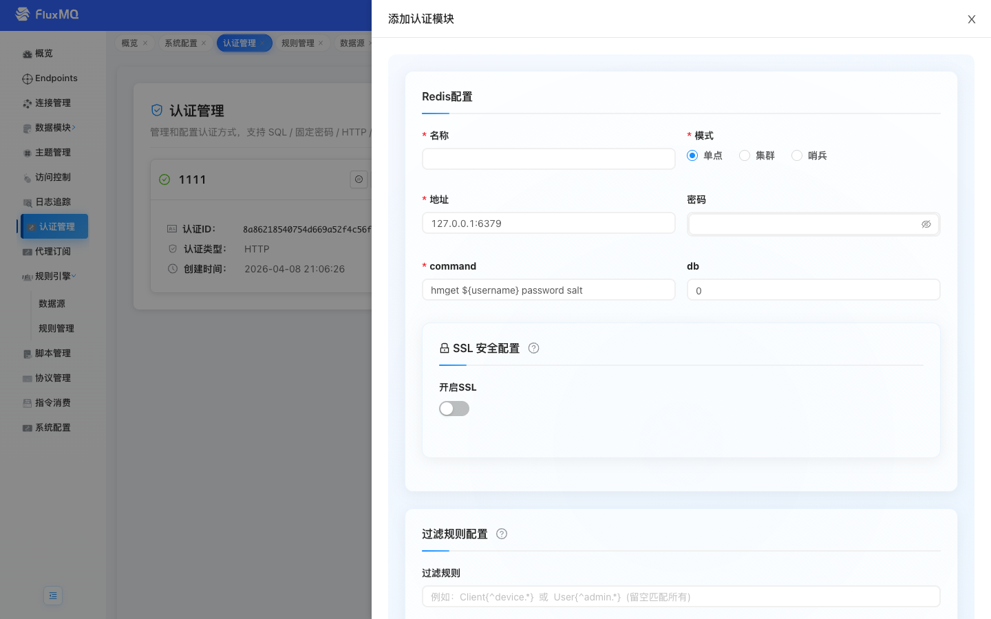Screen dimensions: 991x619
Task: Focus the command input field
Action: pyautogui.click(x=548, y=290)
